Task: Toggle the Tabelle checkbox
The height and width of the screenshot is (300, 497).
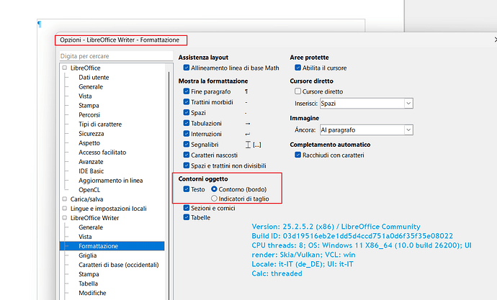Action: [x=187, y=217]
